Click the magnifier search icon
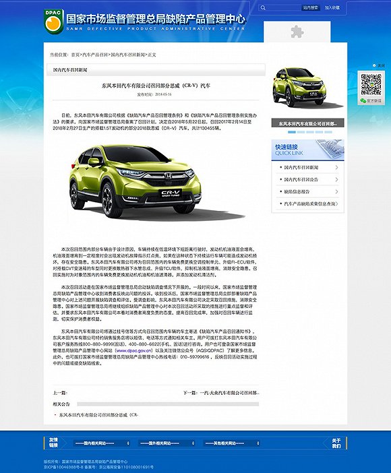Image resolution: width=391 pixels, height=473 pixels. 263,8
